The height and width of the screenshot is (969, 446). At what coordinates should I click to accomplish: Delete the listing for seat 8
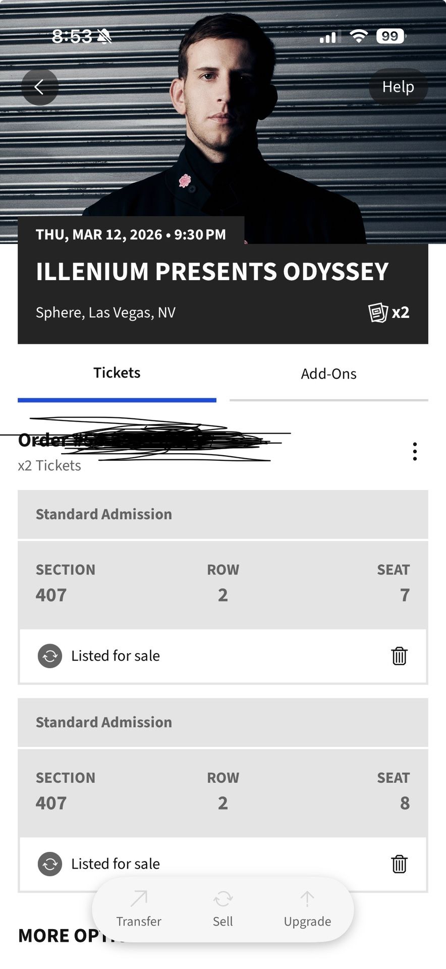pos(399,864)
